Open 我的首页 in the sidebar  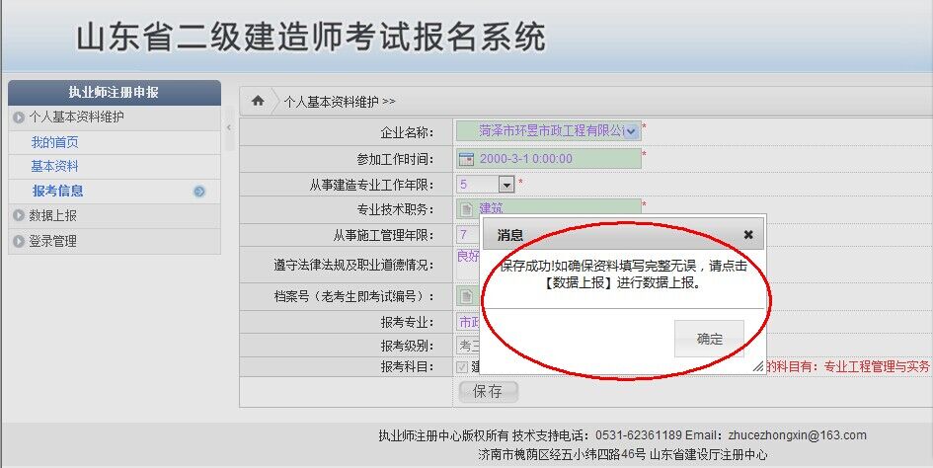click(54, 142)
